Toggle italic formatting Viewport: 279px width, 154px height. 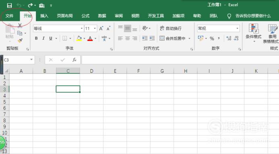pos(44,38)
